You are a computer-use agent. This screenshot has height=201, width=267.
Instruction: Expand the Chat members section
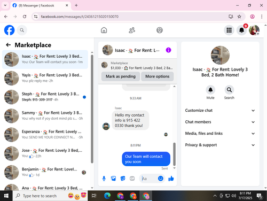pyautogui.click(x=220, y=122)
